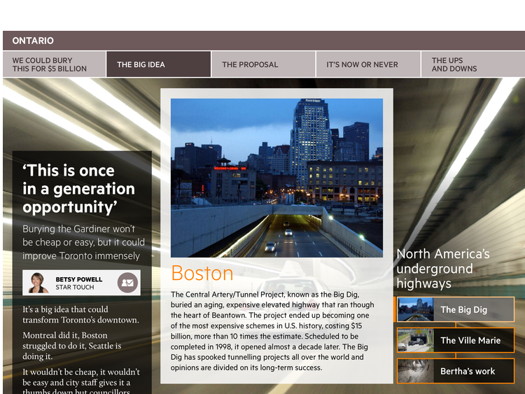This screenshot has width=525, height=394.
Task: Open the 'We Could Bury This for $5 Billion' tab
Action: (55, 64)
